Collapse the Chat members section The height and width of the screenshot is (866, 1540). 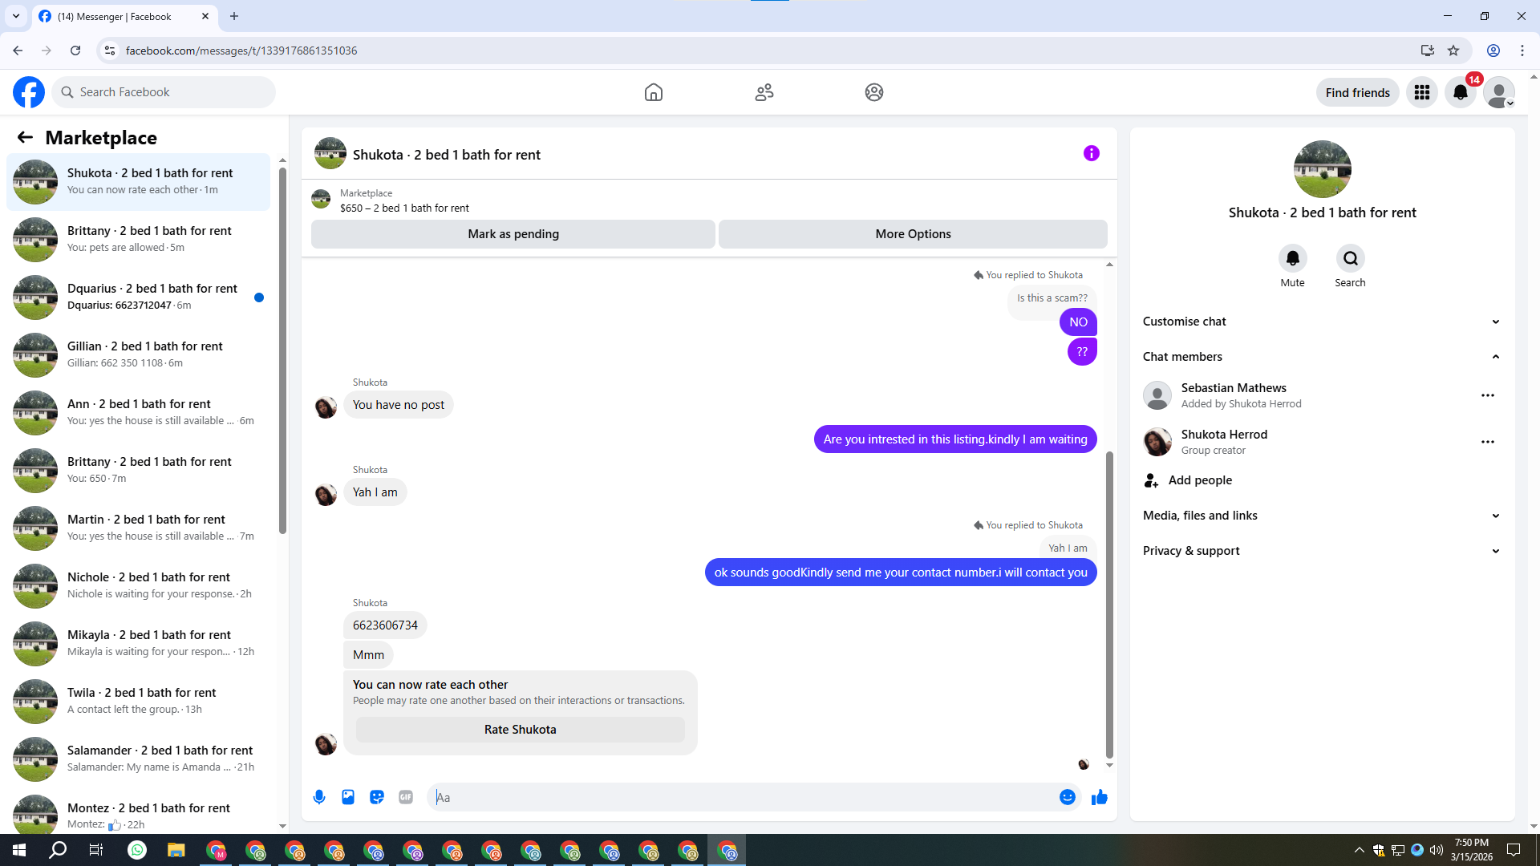[1323, 357]
